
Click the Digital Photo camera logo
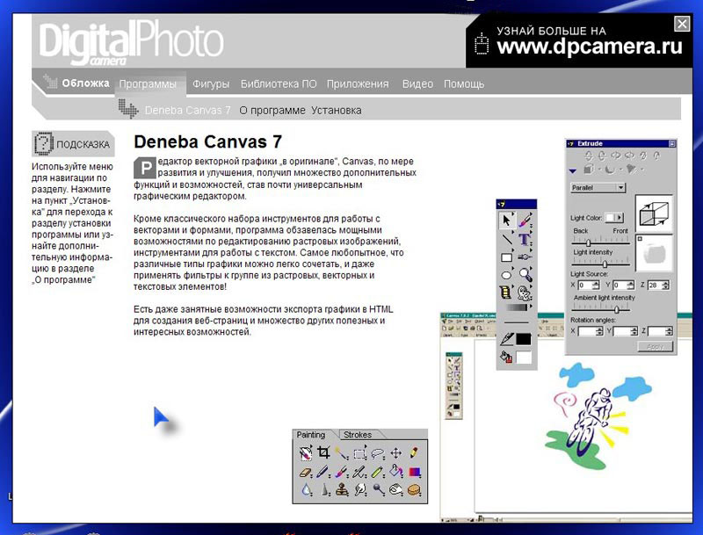pyautogui.click(x=131, y=42)
